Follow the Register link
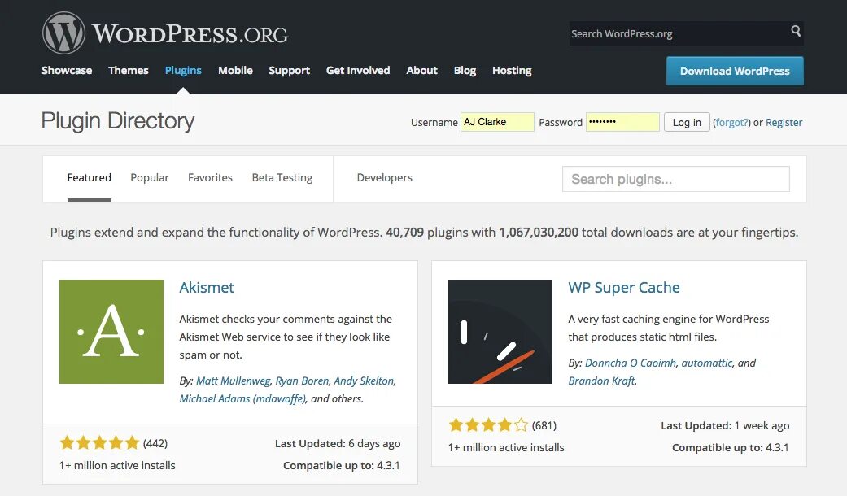847x496 pixels. pos(784,123)
